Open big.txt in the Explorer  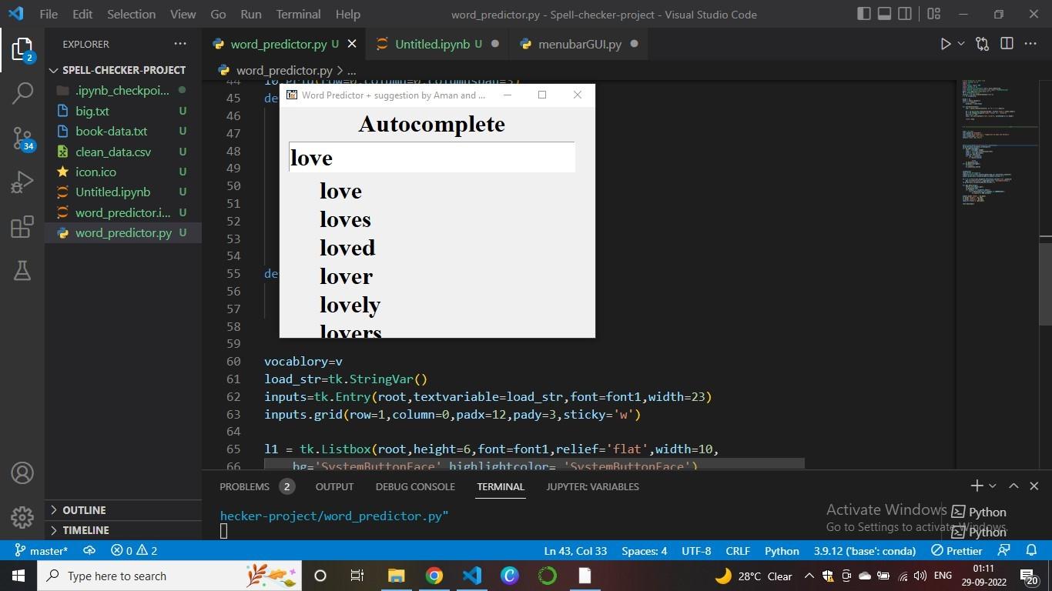[x=123, y=111]
